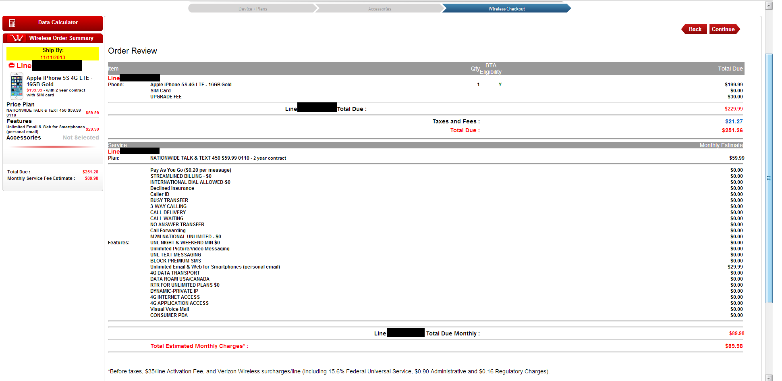Click Pay As You Go feature
The width and height of the screenshot is (782, 381).
point(191,170)
